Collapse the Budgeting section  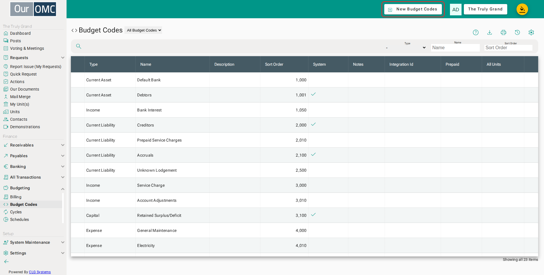click(x=33, y=188)
